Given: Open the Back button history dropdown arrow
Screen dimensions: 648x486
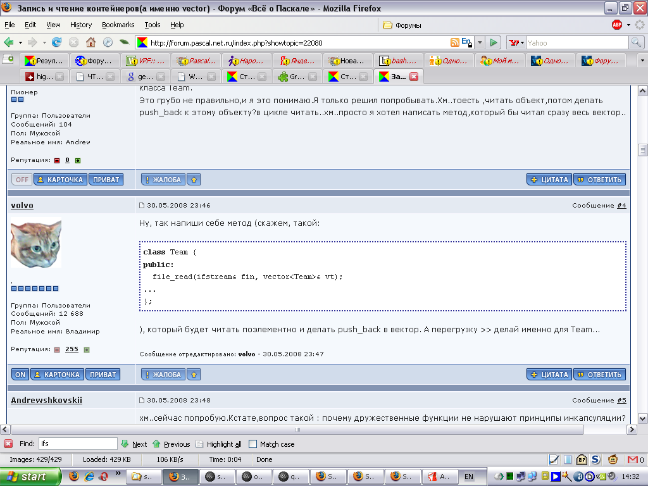Looking at the screenshot, I should click(20, 42).
